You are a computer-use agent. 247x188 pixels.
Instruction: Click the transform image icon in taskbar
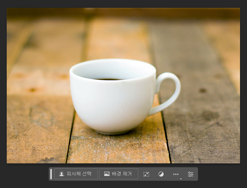pyautogui.click(x=146, y=174)
